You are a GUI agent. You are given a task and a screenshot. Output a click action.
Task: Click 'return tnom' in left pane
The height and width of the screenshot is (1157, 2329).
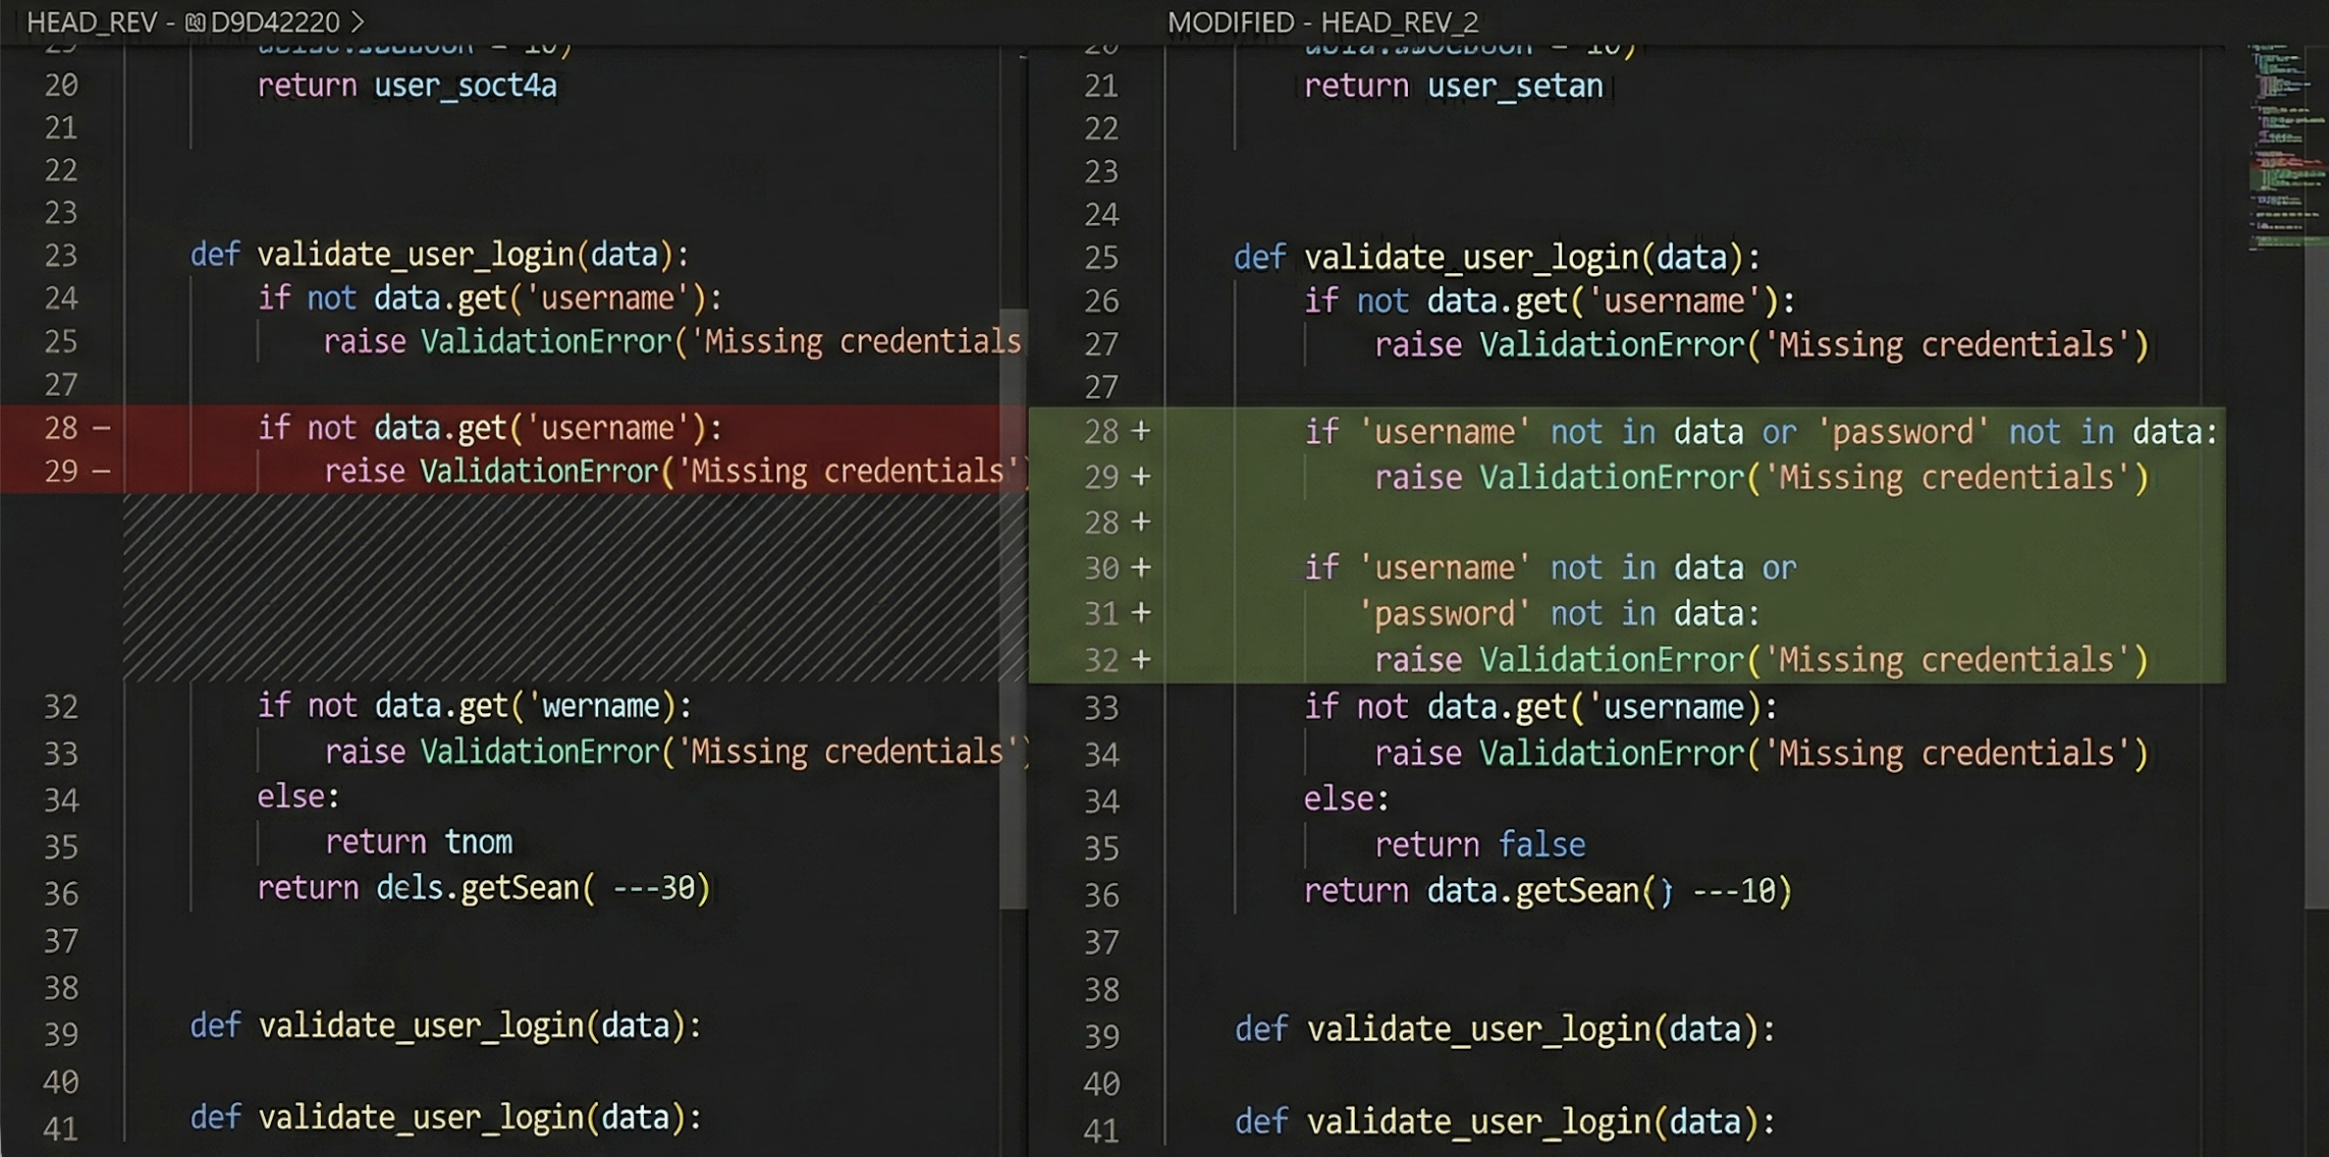418,842
